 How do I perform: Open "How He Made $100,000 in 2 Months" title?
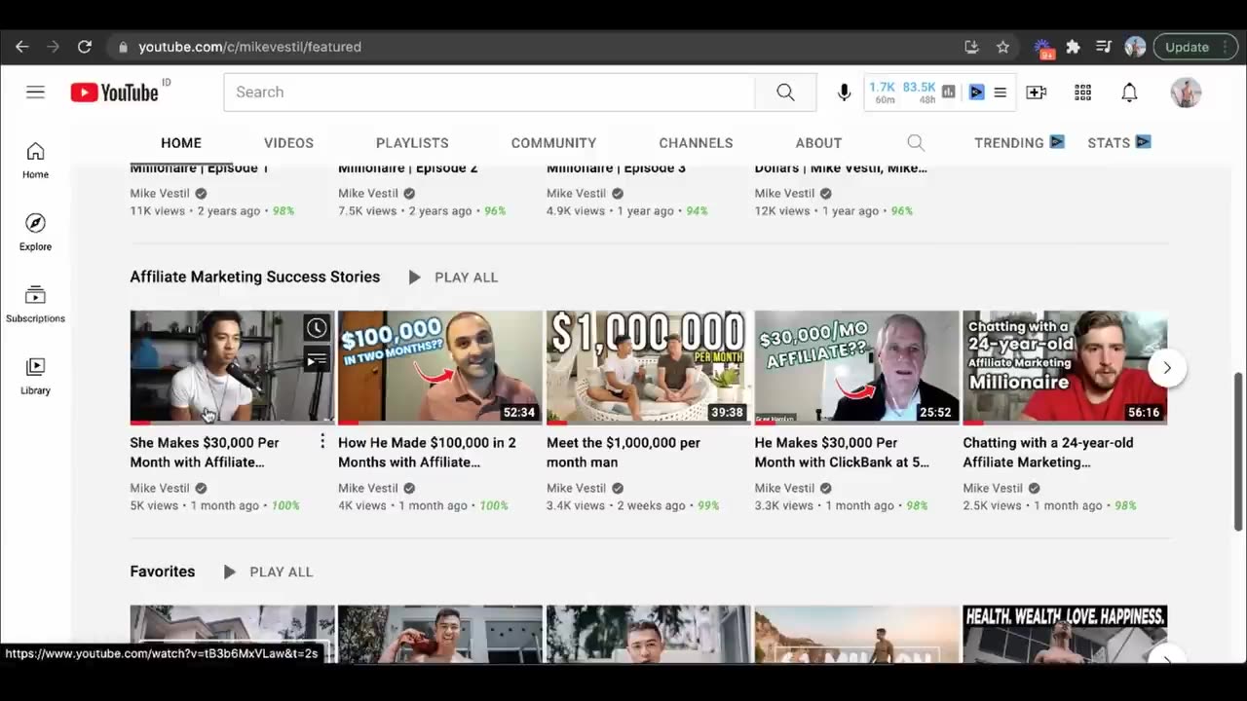pyautogui.click(x=427, y=453)
